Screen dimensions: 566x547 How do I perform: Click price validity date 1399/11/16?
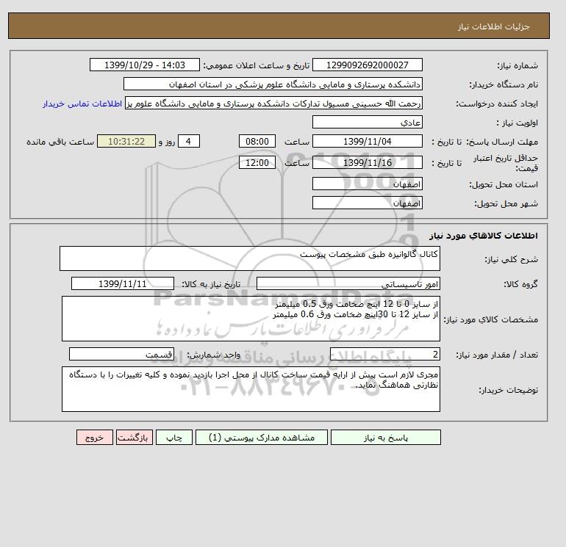(367, 162)
